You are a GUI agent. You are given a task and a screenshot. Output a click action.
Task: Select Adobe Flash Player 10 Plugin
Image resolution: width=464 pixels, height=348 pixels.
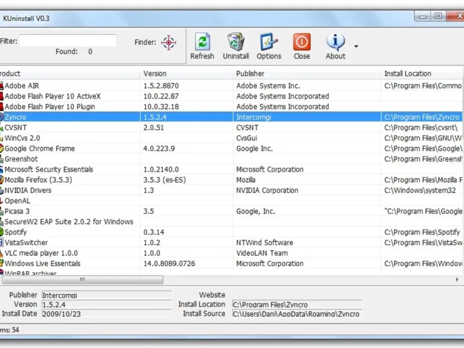231,107
